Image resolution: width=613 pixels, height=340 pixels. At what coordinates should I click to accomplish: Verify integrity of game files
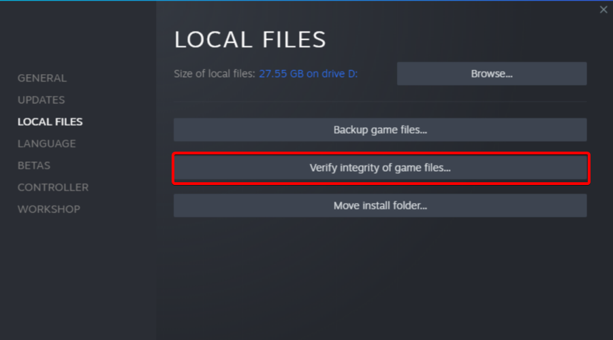click(x=380, y=168)
